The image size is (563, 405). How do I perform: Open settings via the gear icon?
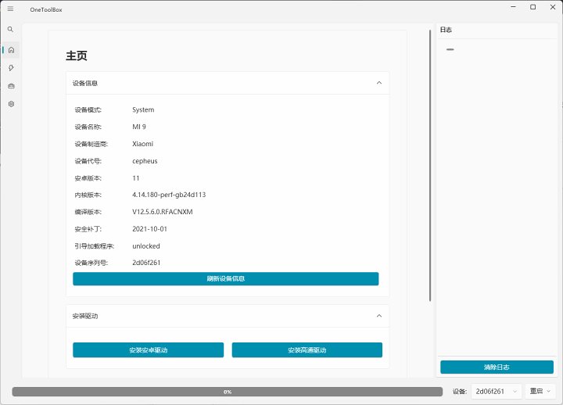click(x=11, y=104)
